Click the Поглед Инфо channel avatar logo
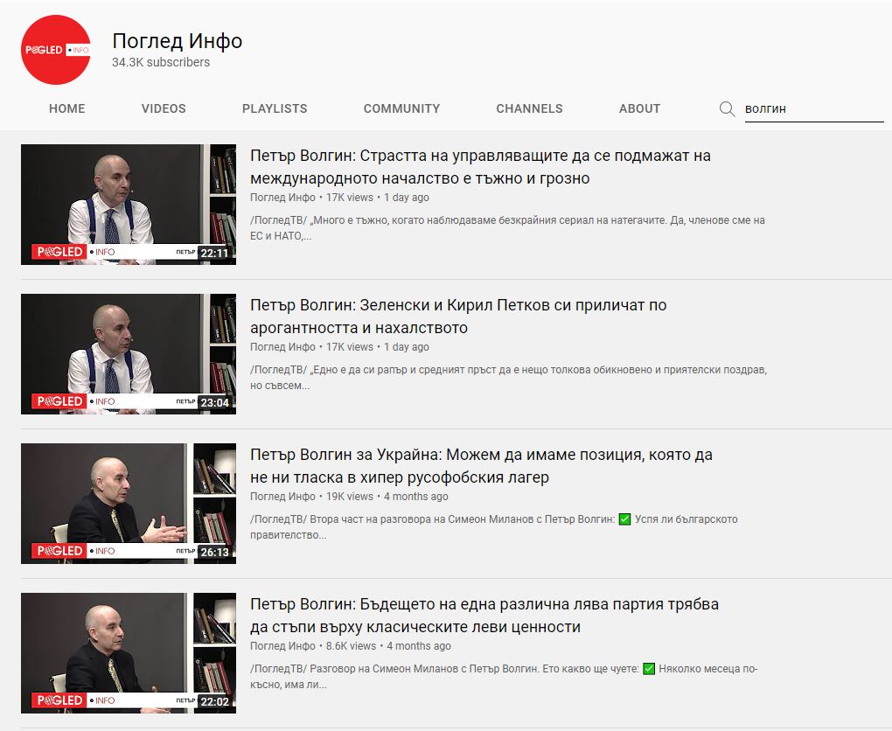Viewport: 892px width, 731px height. point(56,50)
